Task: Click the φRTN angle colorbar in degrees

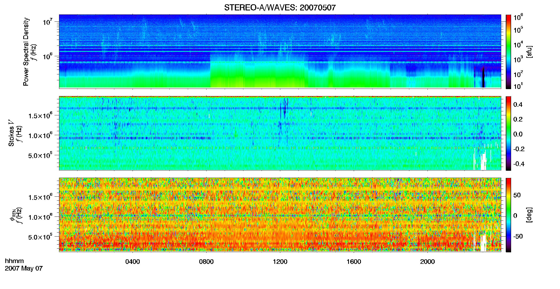Action: (508, 215)
